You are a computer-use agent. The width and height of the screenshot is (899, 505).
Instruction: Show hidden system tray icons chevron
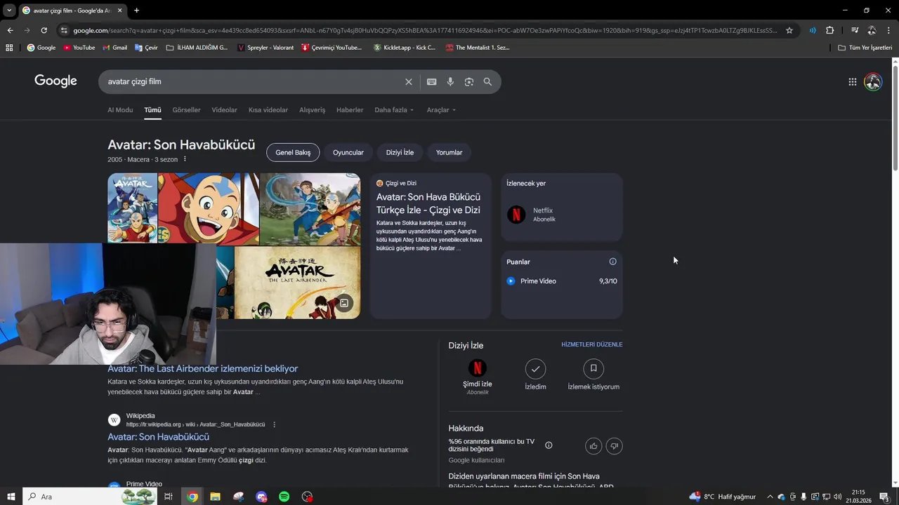pyautogui.click(x=770, y=497)
